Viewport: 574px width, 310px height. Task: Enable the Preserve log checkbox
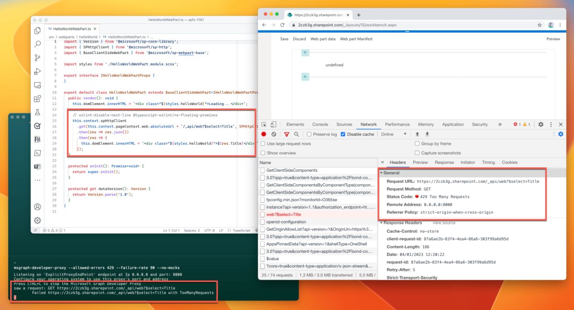coord(309,134)
